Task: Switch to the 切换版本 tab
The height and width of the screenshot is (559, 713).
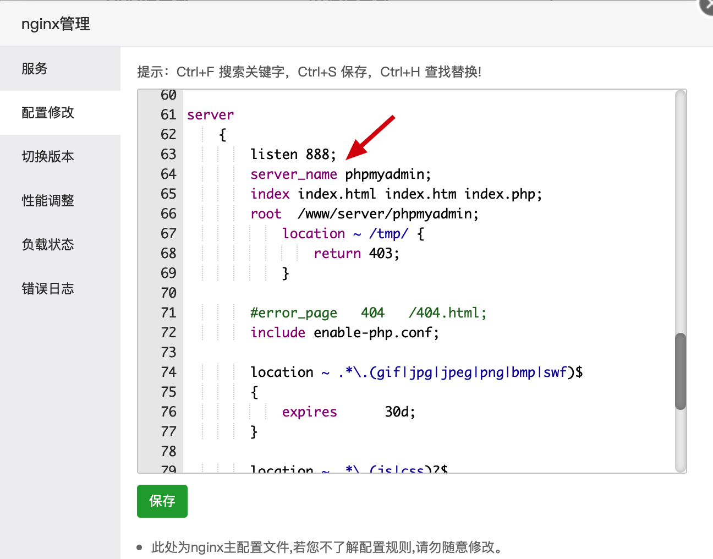Action: pyautogui.click(x=48, y=157)
